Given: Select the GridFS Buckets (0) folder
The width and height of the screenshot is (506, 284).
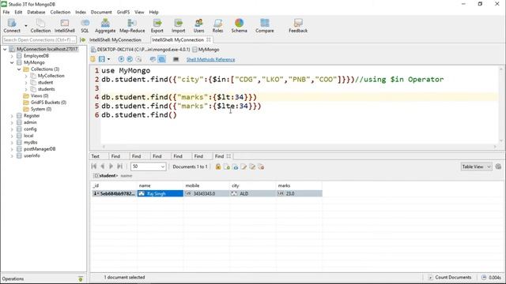Looking at the screenshot, I should click(x=48, y=103).
